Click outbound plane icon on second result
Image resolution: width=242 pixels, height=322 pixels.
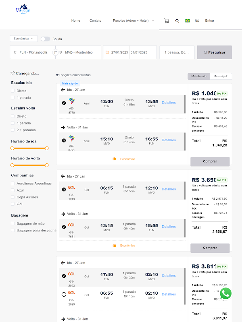point(63,176)
